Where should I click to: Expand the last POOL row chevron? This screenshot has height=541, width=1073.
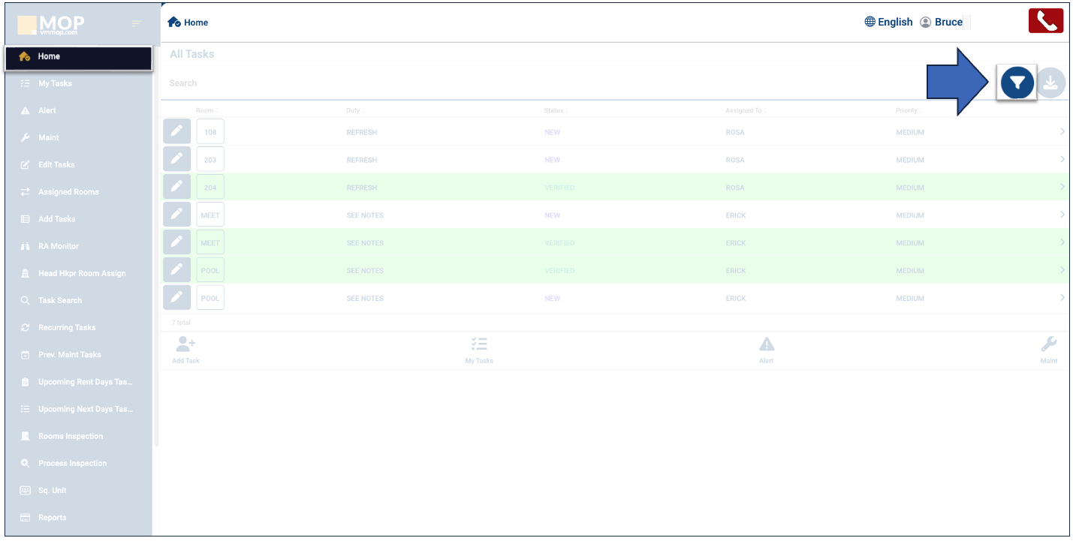(1062, 298)
